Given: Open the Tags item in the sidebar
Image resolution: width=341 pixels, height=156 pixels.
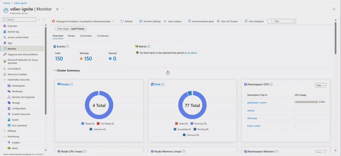Looking at the screenshot, I should pos(10,43).
